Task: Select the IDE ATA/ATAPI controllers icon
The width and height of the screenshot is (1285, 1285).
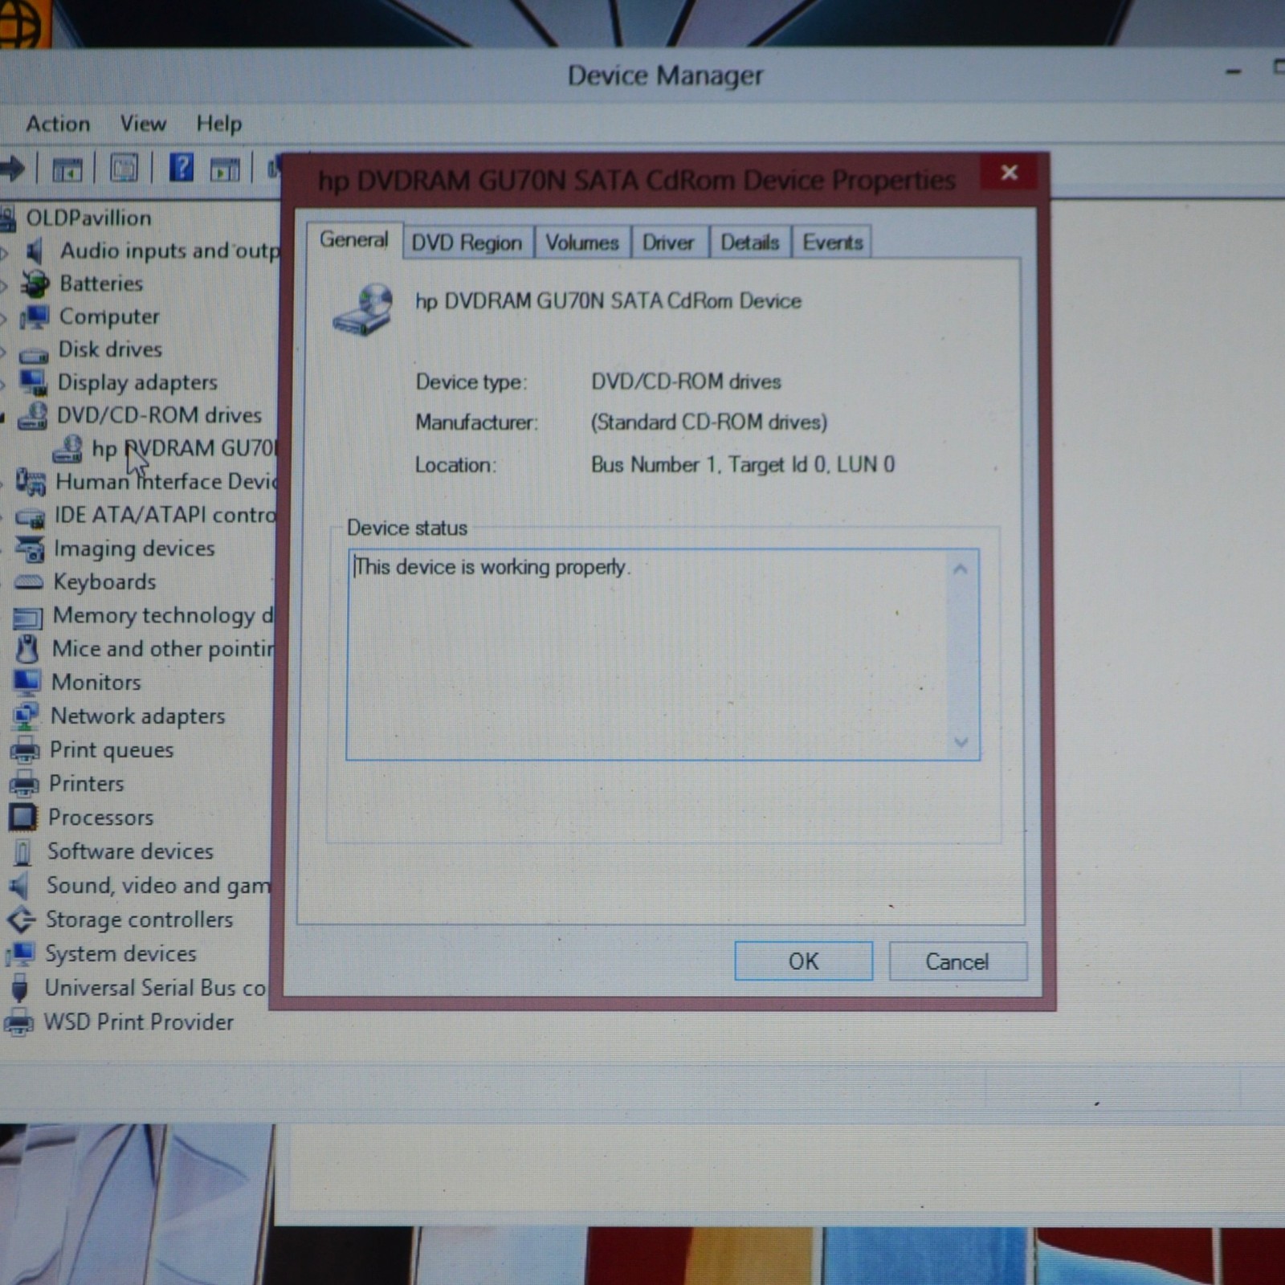Action: tap(31, 516)
